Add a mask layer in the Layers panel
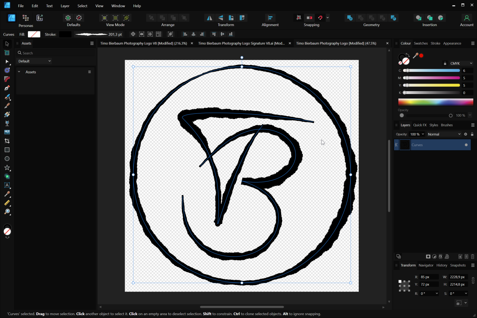This screenshot has height=318, width=477. point(428,256)
